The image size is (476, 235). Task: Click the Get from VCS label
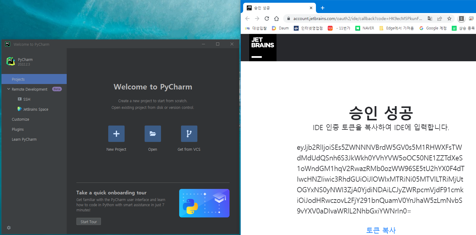click(x=189, y=149)
